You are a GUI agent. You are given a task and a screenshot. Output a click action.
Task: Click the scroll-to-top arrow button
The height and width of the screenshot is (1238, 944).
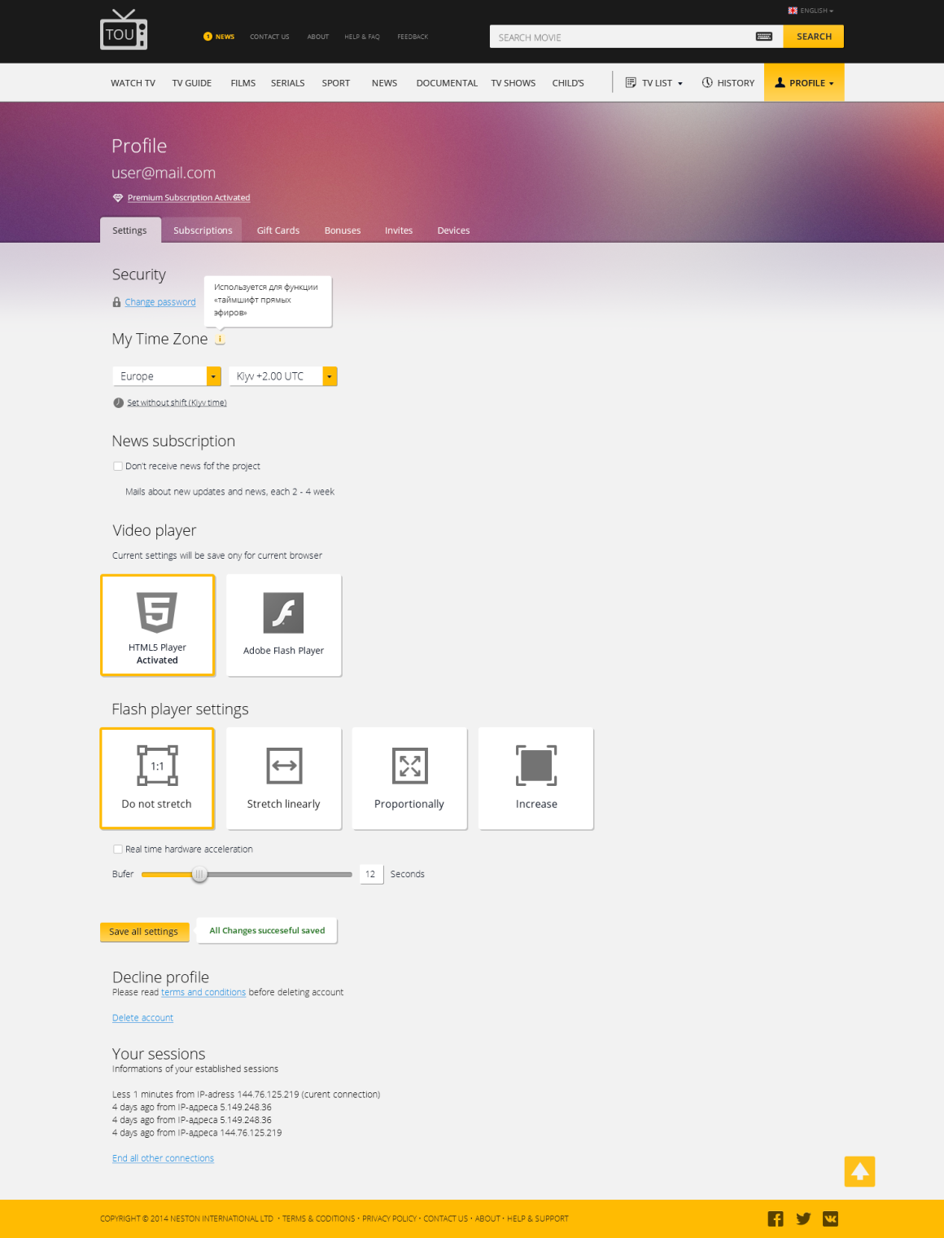click(x=859, y=1171)
